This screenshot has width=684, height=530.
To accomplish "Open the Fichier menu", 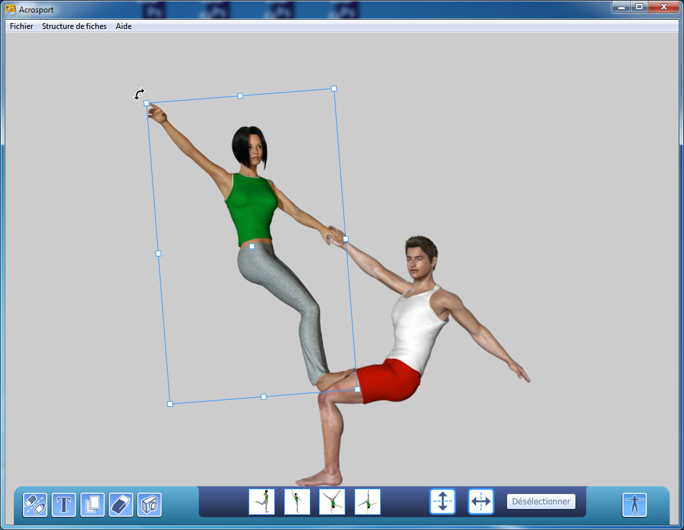I will click(21, 26).
